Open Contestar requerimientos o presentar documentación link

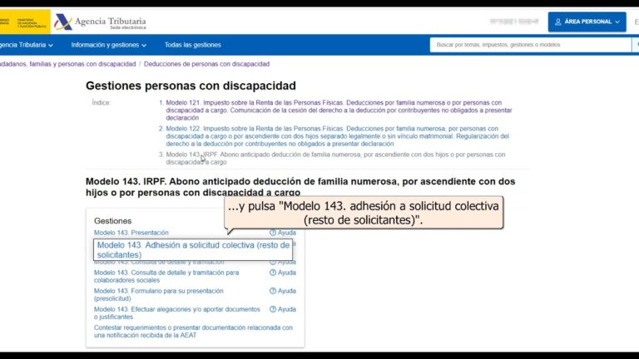pos(192,332)
